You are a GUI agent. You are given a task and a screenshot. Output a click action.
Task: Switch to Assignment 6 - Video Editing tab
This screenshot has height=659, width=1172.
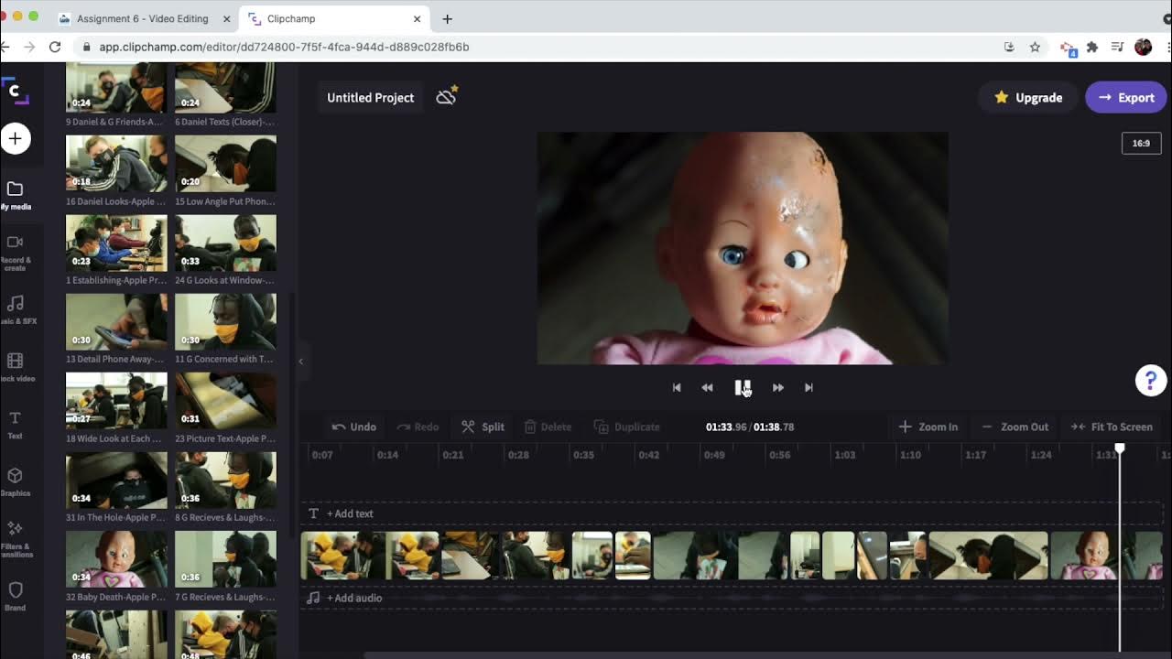[142, 18]
